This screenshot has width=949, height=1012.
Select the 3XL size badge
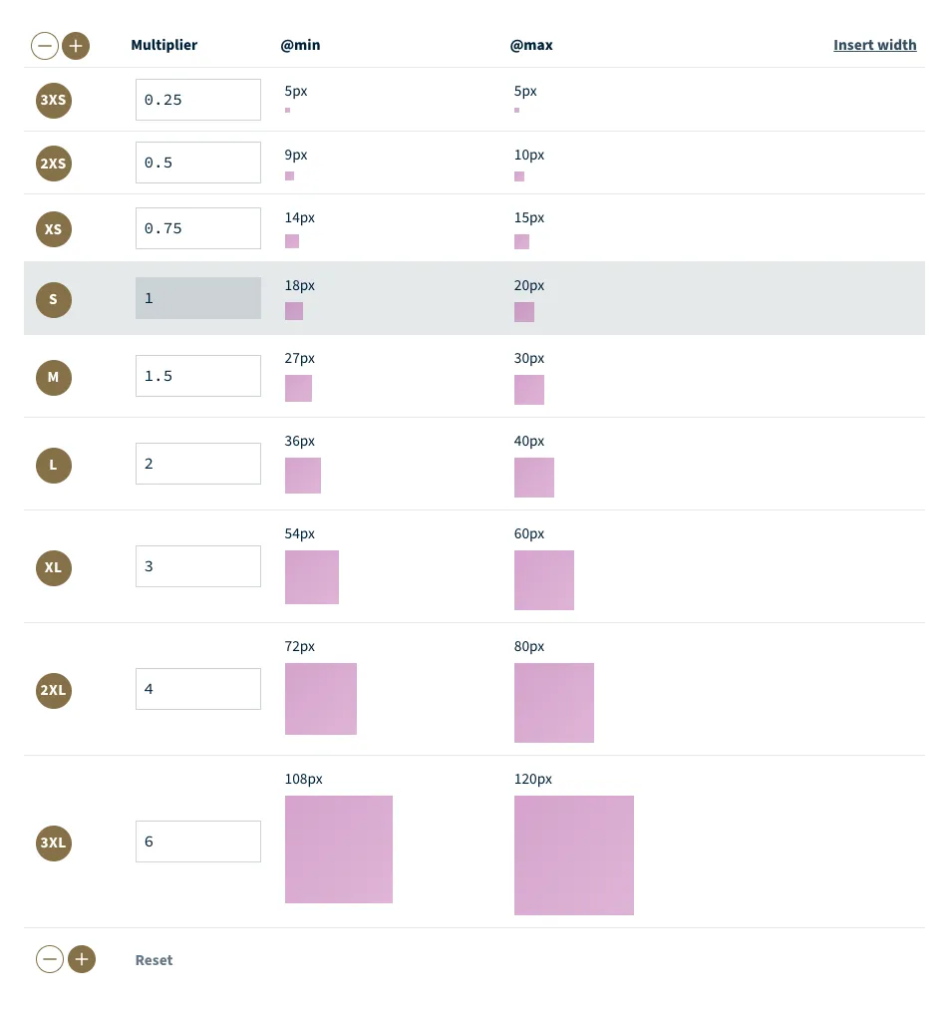coord(54,843)
